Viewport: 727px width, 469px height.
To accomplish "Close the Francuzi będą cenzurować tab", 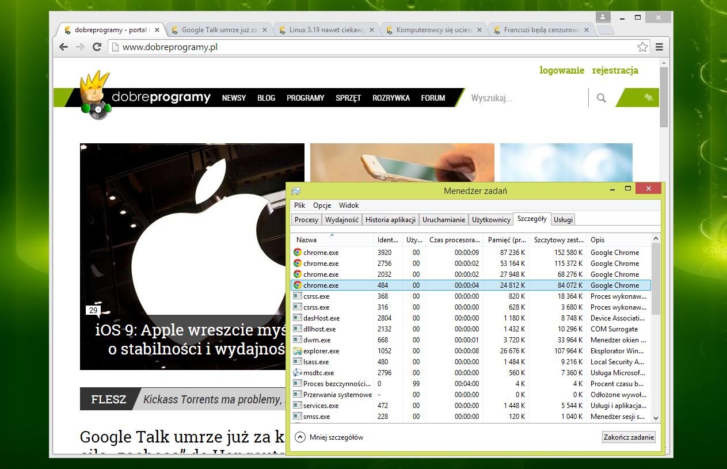I will (587, 30).
